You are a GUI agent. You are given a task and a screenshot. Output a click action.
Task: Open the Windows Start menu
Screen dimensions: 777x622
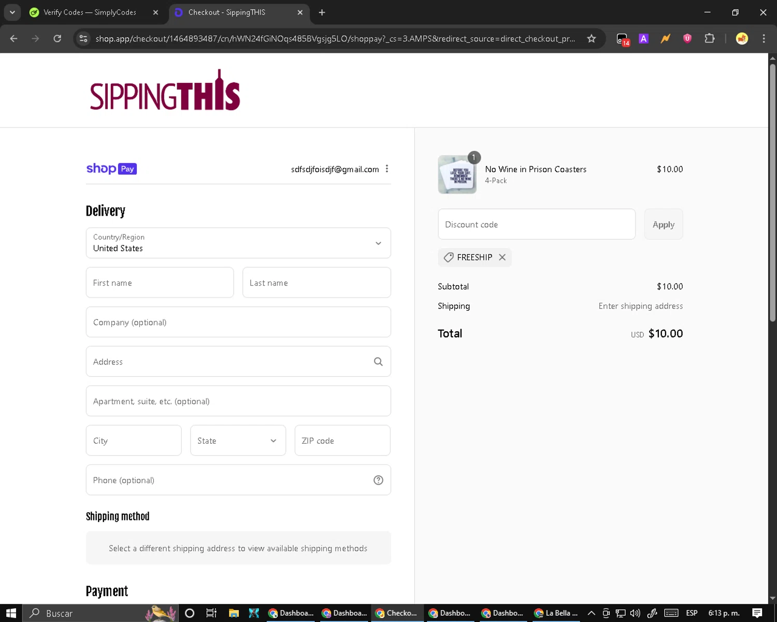pos(11,613)
